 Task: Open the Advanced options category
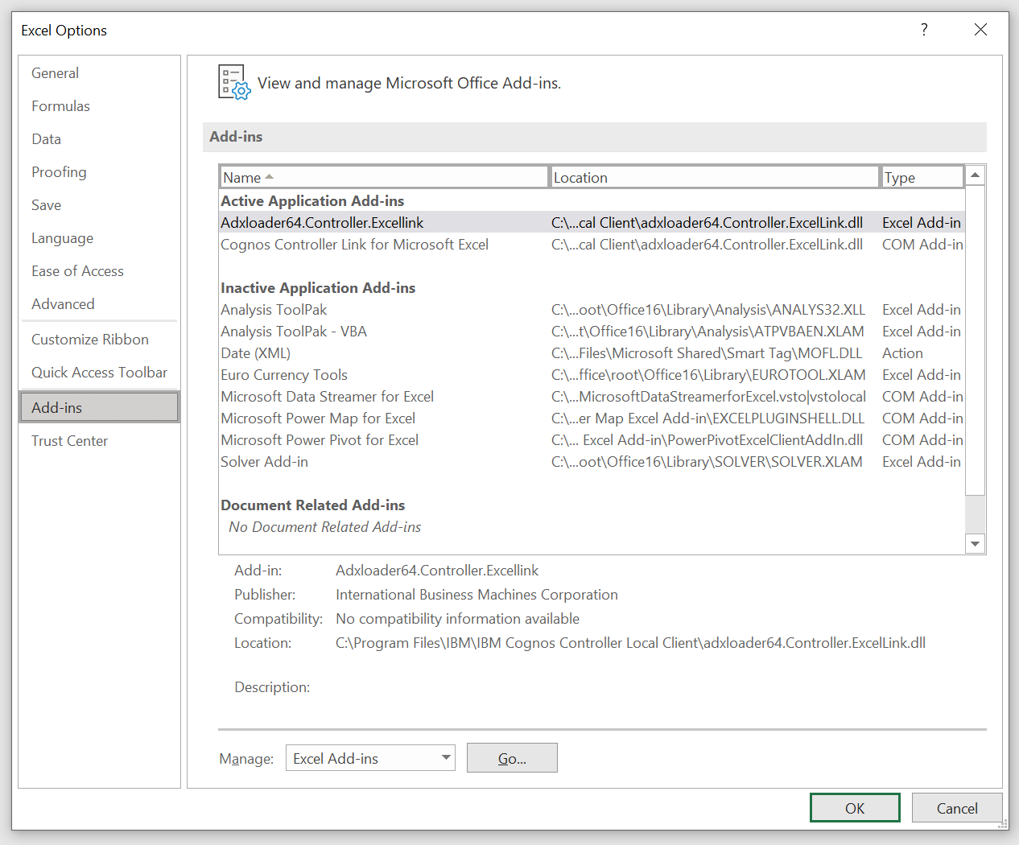coord(99,304)
